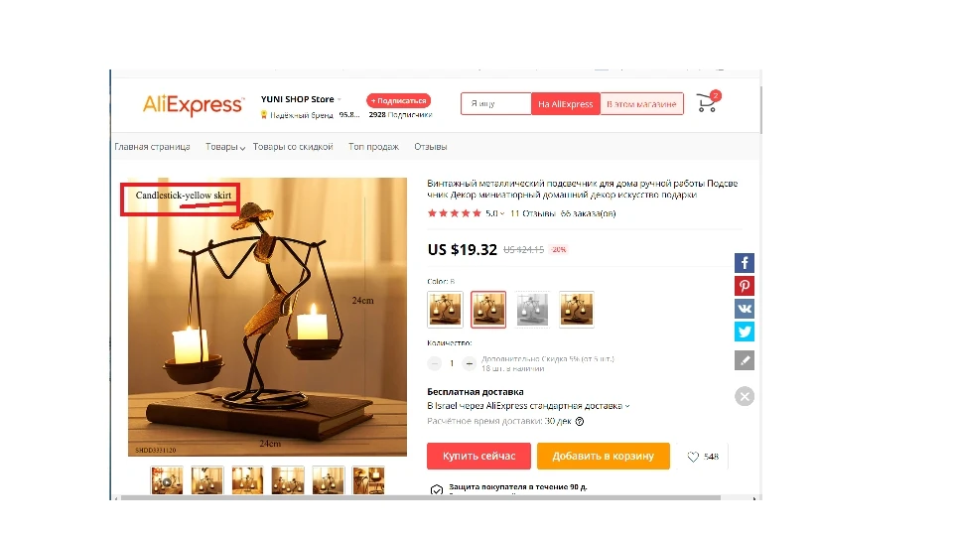Expand the Товары menu dropdown
Viewport: 953px width, 536px height.
(x=225, y=147)
